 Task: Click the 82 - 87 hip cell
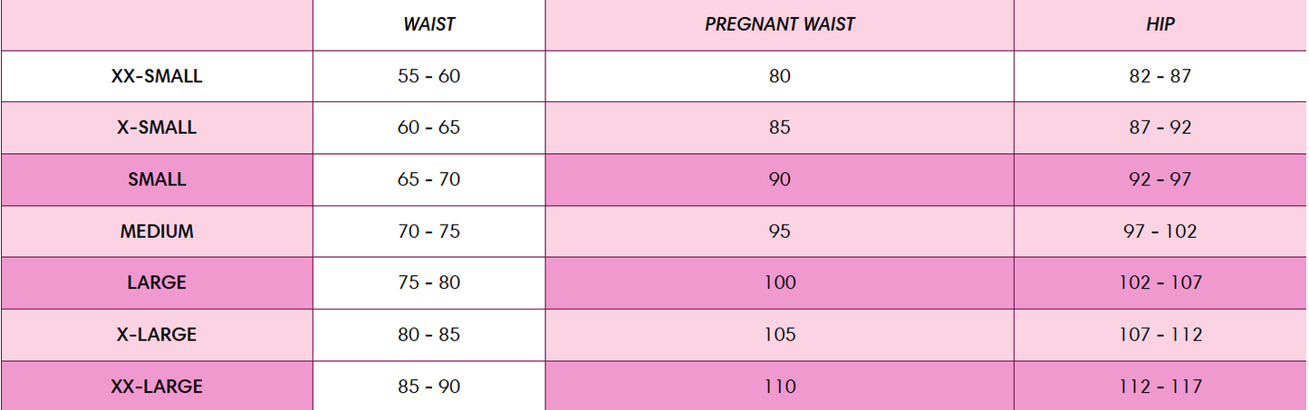click(1160, 76)
